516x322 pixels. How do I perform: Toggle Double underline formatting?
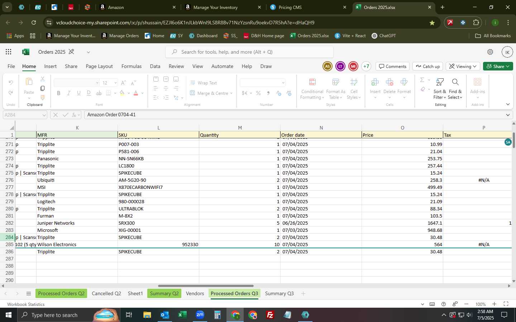point(89,93)
